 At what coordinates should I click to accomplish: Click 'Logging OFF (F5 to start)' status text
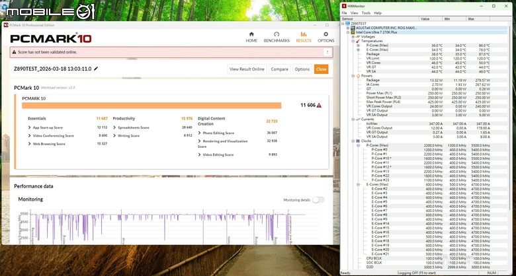tap(416, 273)
